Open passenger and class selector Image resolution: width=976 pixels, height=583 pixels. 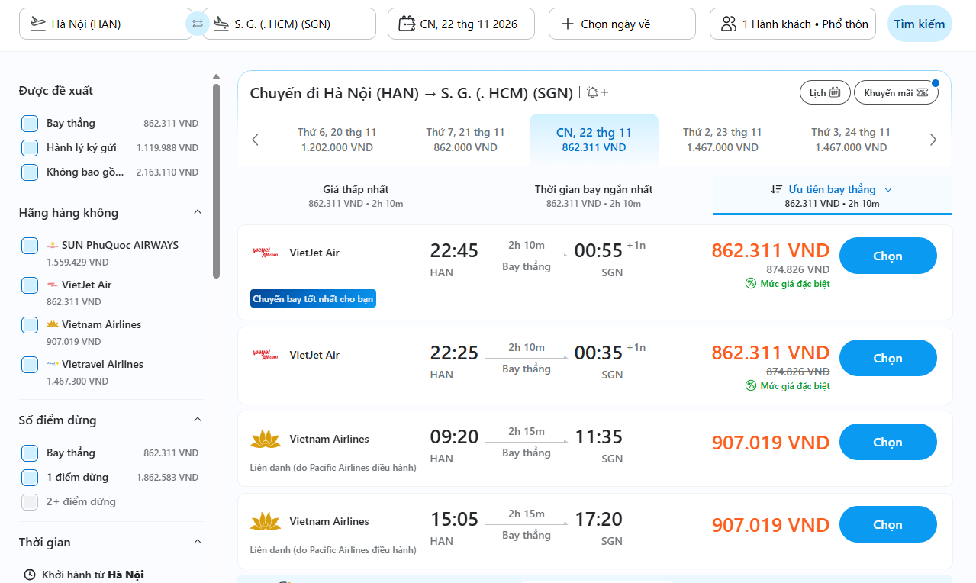(x=793, y=24)
